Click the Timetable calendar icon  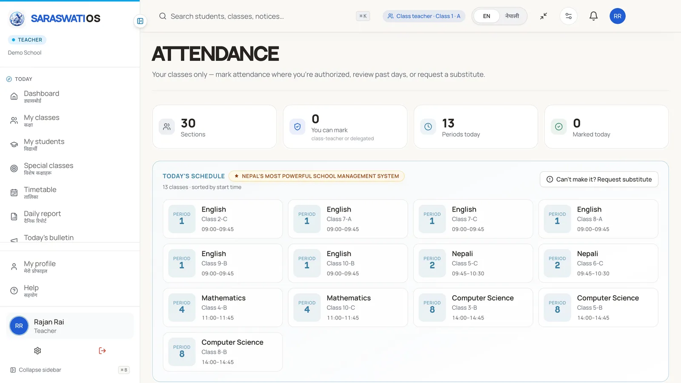[14, 192]
